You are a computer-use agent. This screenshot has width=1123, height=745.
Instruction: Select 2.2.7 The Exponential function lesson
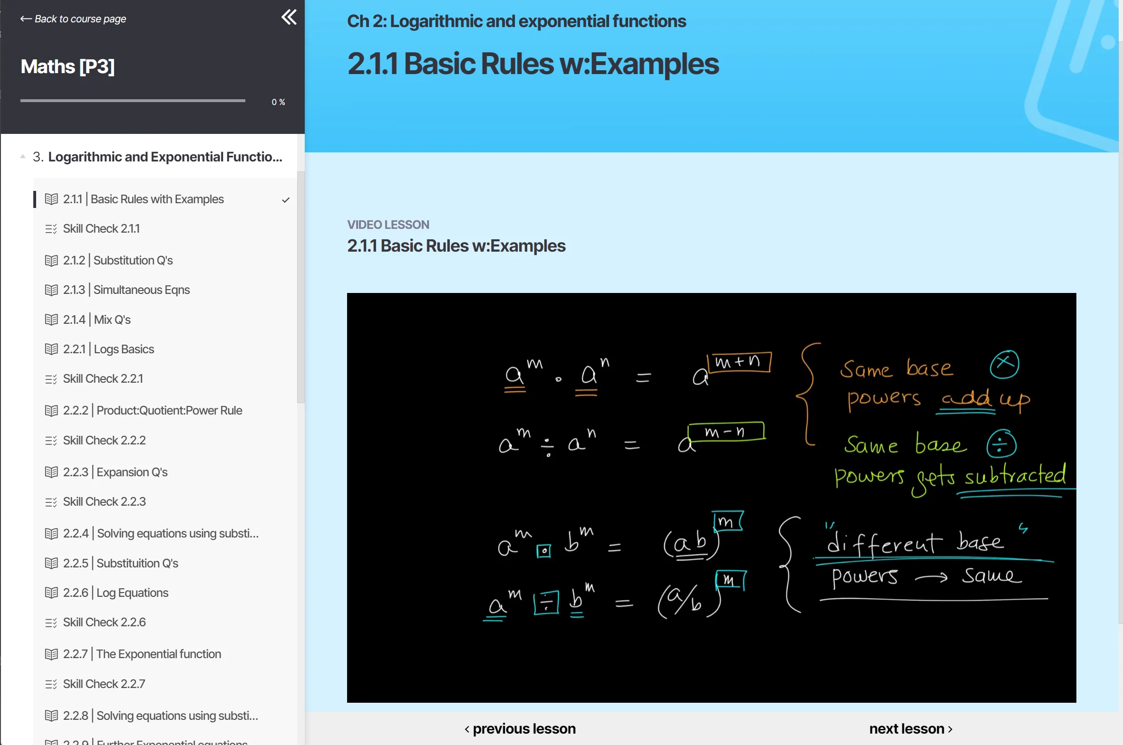point(158,654)
